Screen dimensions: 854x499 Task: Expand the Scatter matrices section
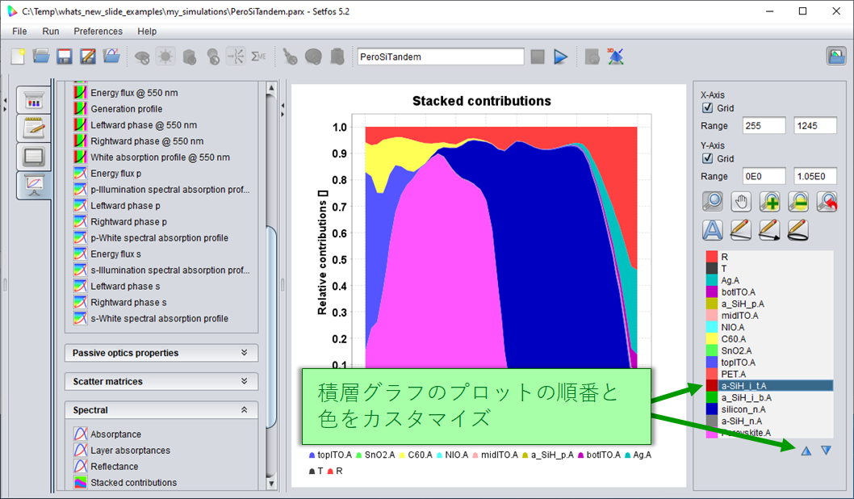coord(161,381)
